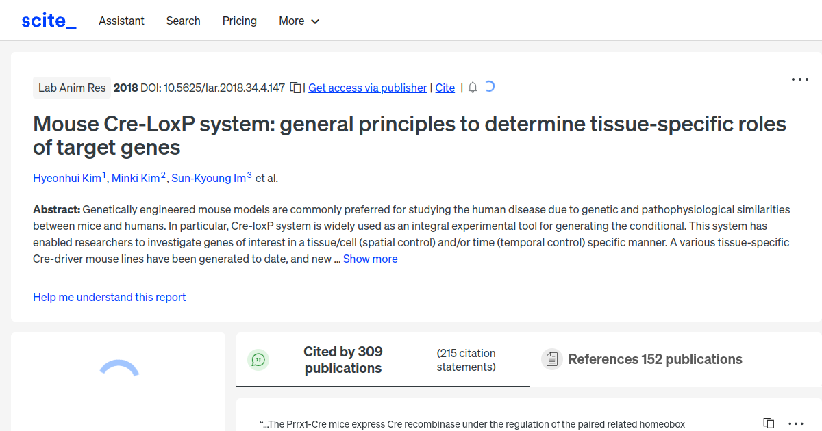Switch to the References 152 publications tab

point(654,358)
